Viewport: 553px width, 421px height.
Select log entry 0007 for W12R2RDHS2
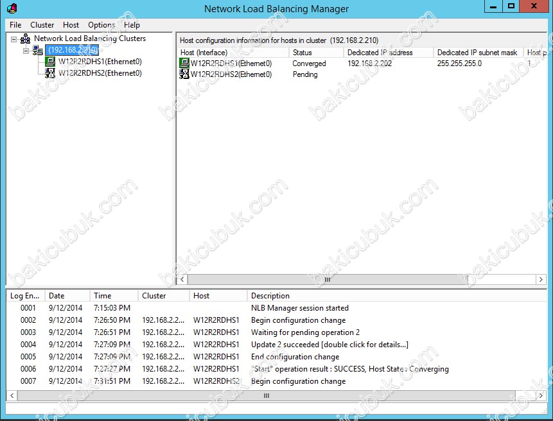(x=277, y=381)
